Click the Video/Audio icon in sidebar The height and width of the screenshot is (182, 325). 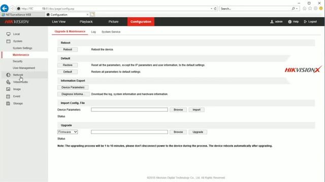pyautogui.click(x=8, y=82)
